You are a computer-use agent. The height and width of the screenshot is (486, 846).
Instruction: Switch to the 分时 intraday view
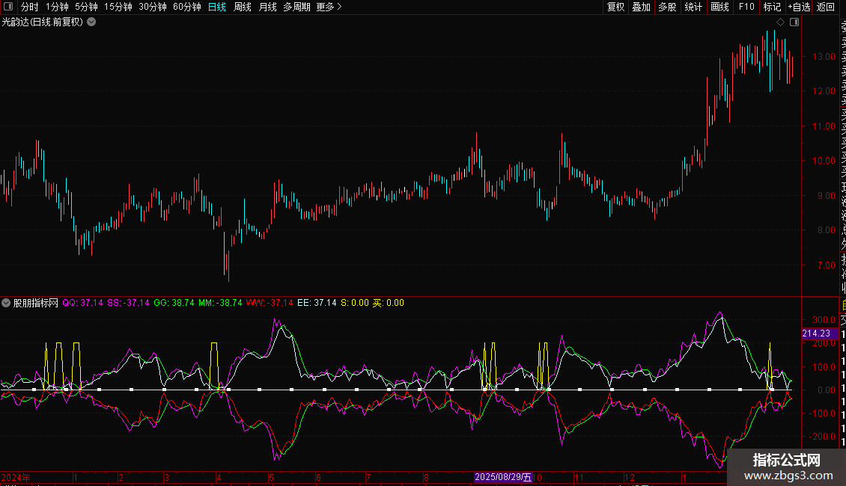click(29, 7)
